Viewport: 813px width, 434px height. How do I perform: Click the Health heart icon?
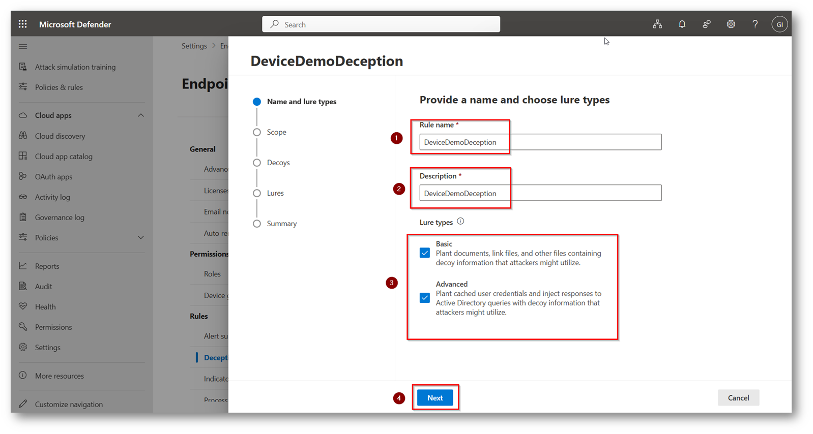coord(23,306)
